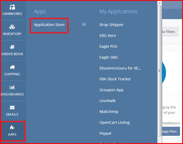Open the Dashboards chart icon
Viewport: 183px width, 144px height.
(12, 87)
